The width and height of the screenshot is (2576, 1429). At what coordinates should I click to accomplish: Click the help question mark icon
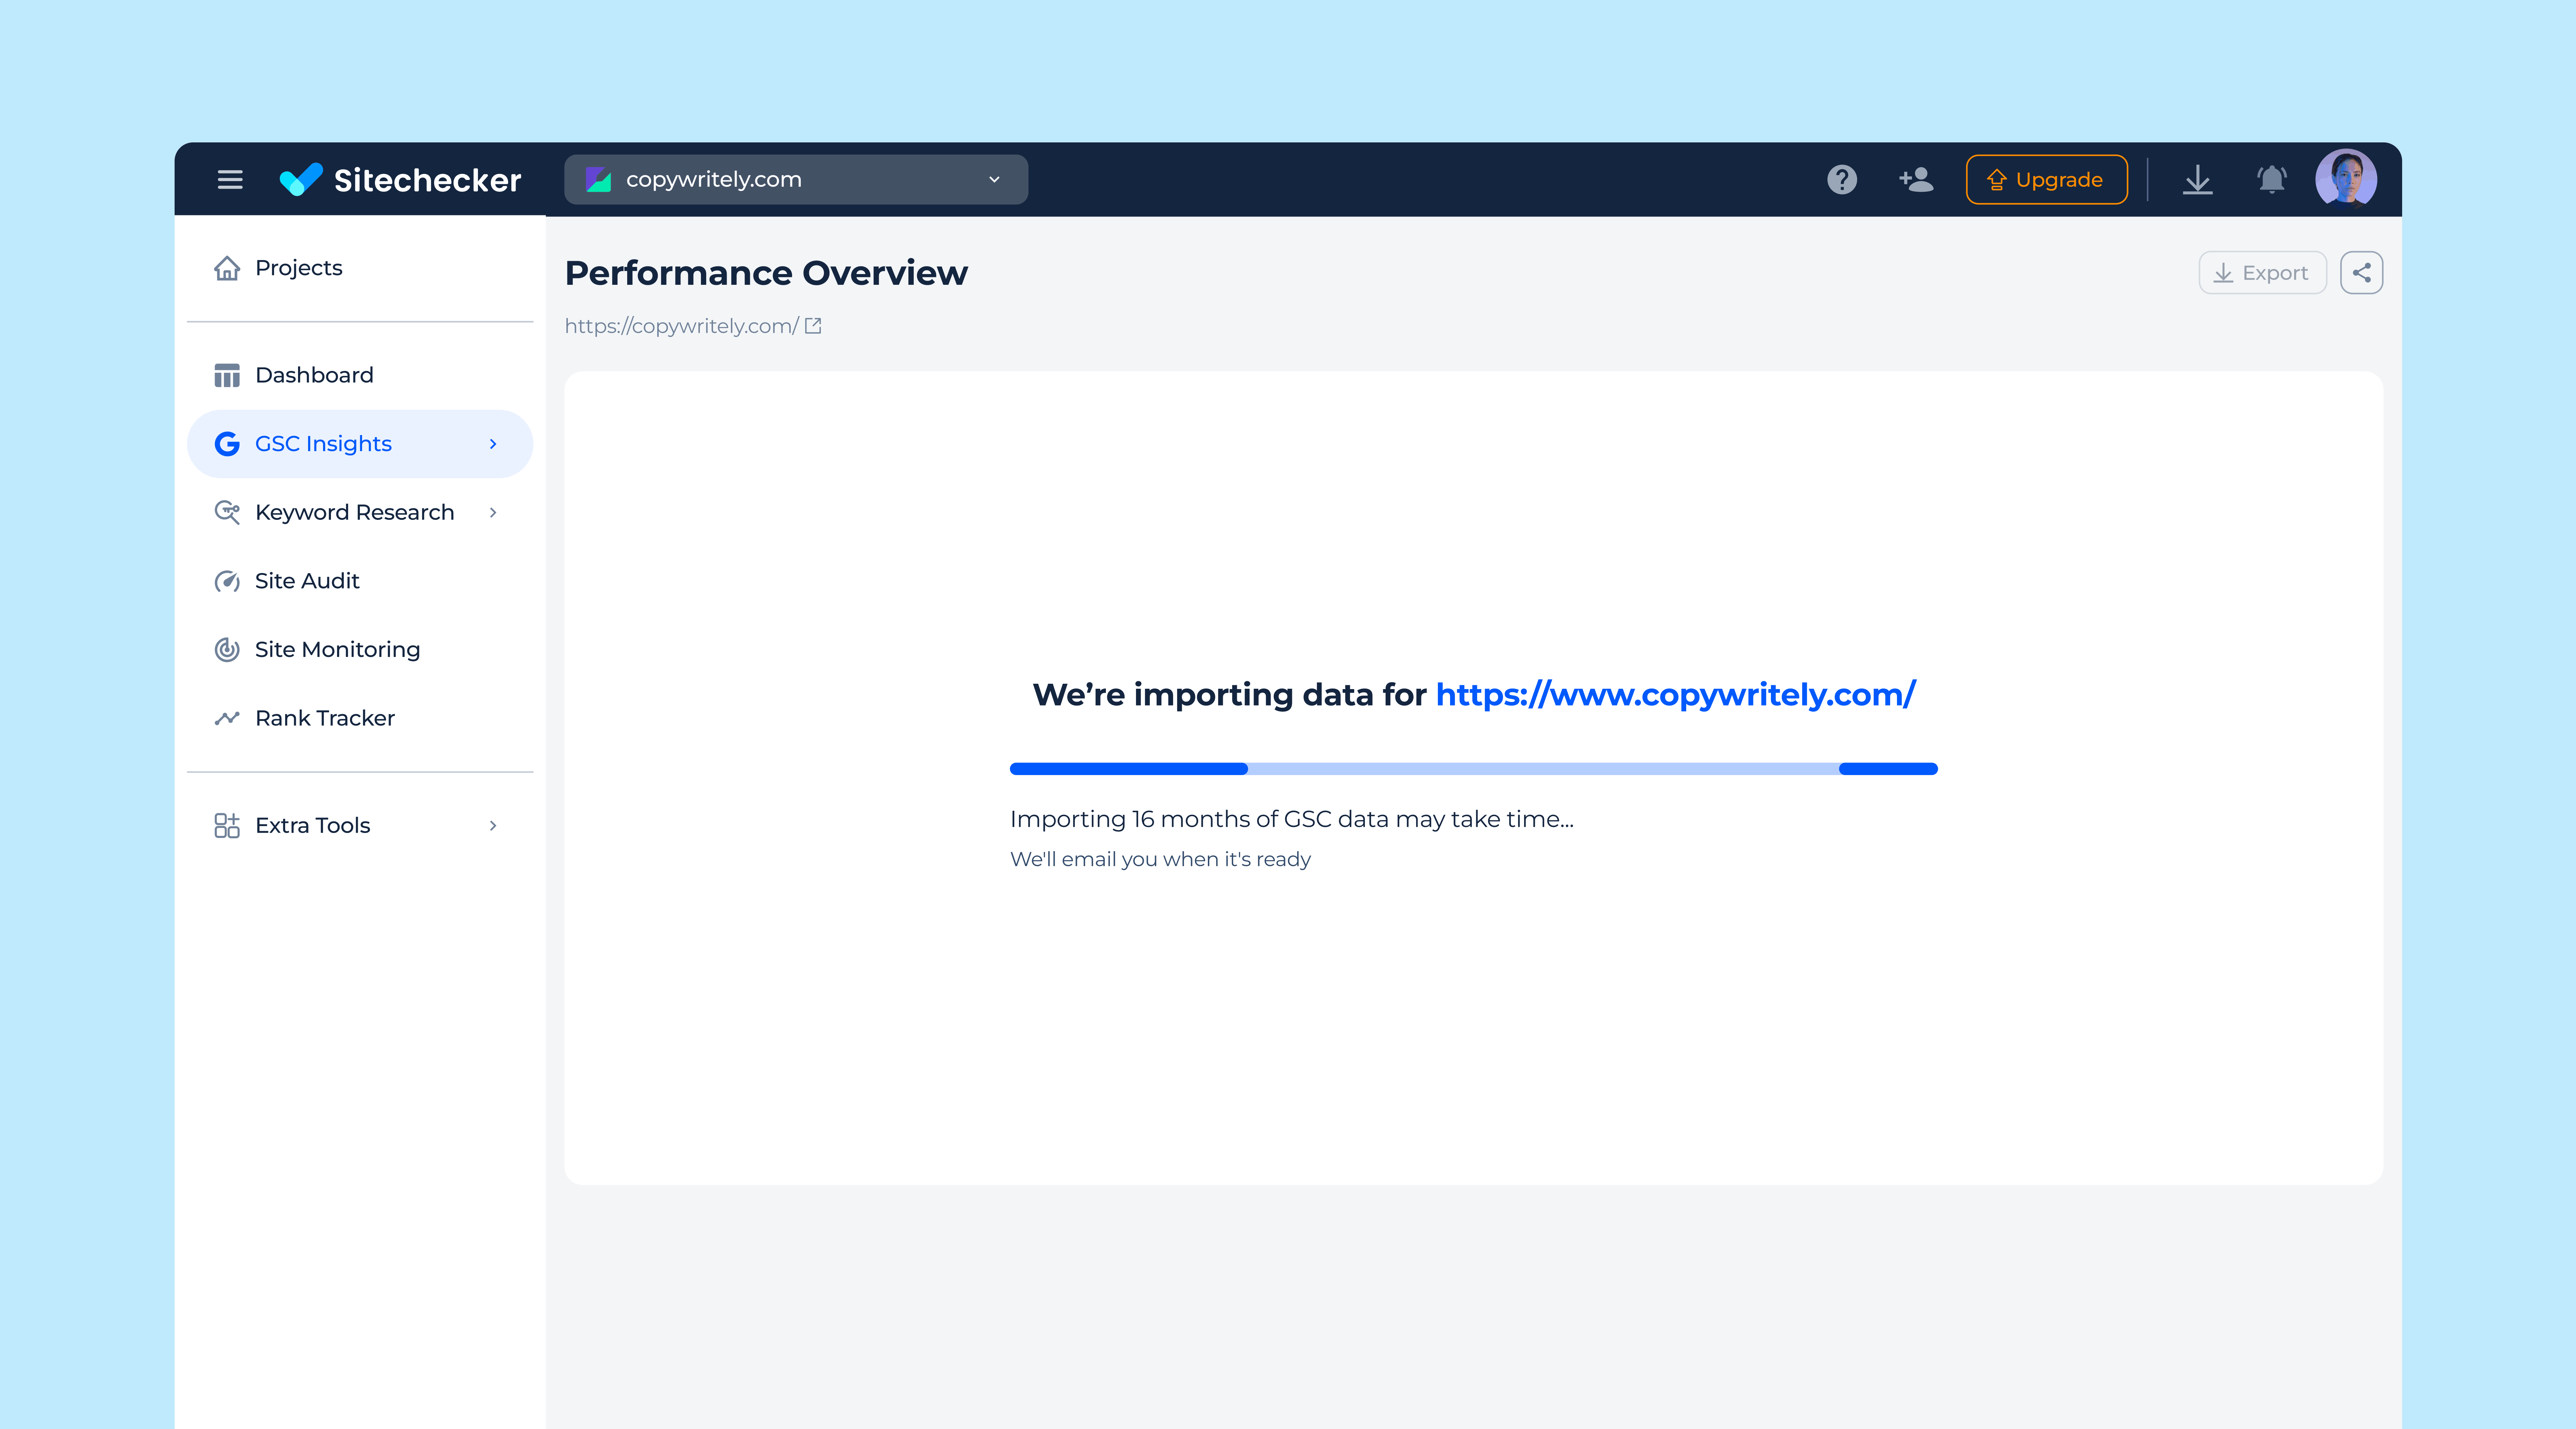(1841, 180)
